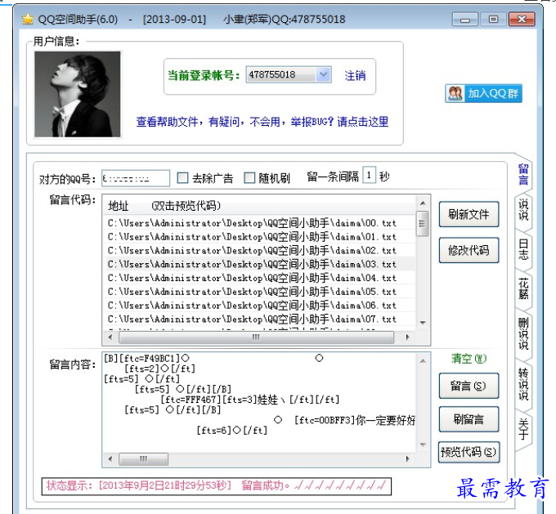This screenshot has width=556, height=514.
Task: Minimize the QQ空间助手 window
Action: (465, 20)
